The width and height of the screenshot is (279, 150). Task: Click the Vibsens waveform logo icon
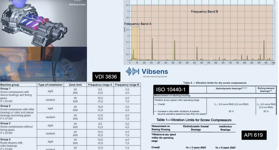[x=133, y=72]
